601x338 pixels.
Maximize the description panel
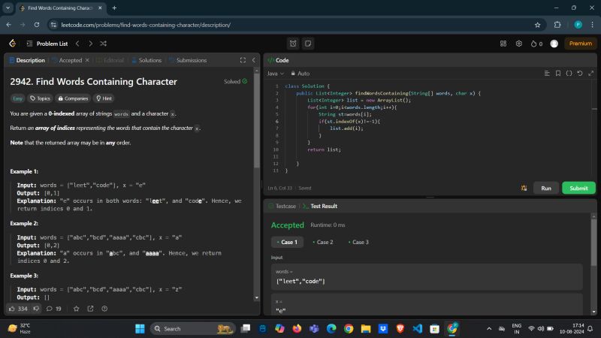coord(243,60)
